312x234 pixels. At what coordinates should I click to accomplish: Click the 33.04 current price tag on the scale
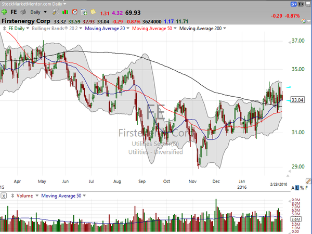(x=297, y=100)
